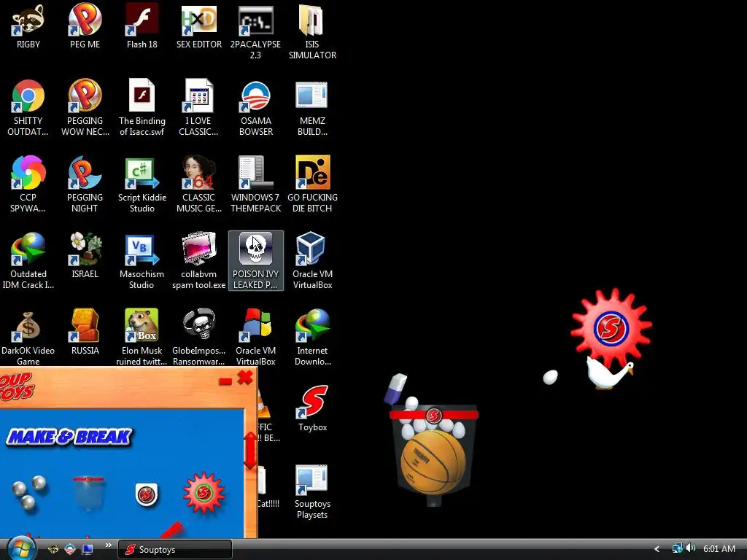Viewport: 747px width, 560px height.
Task: Open the network tray icon
Action: tap(677, 548)
